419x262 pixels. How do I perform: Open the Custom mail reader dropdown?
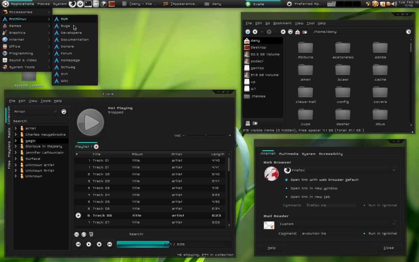(337, 224)
